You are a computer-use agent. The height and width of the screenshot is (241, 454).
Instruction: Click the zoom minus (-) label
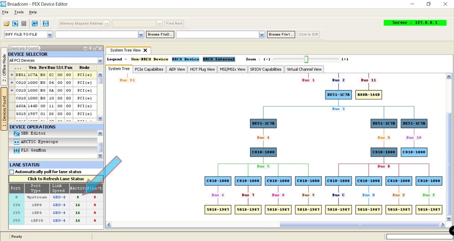(x=266, y=59)
